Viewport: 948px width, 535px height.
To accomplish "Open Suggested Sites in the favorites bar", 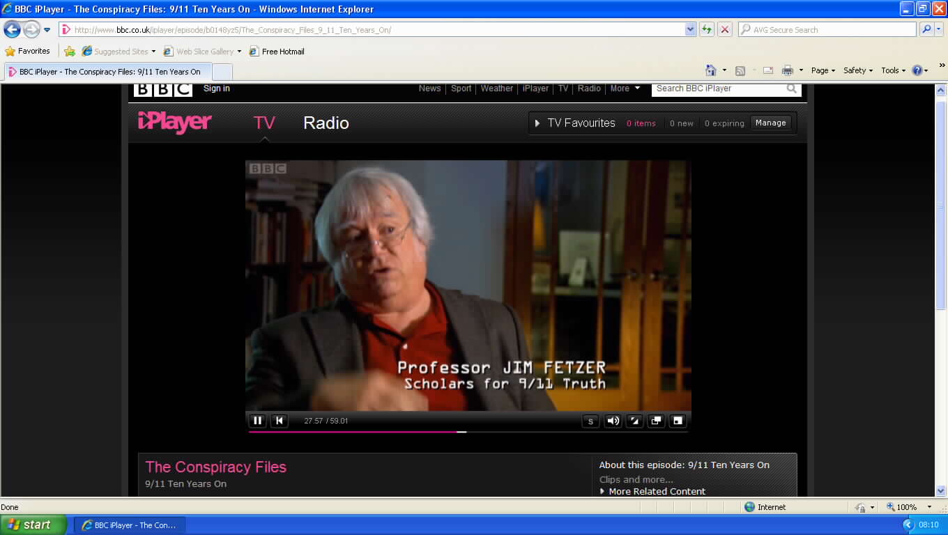I will click(x=118, y=51).
